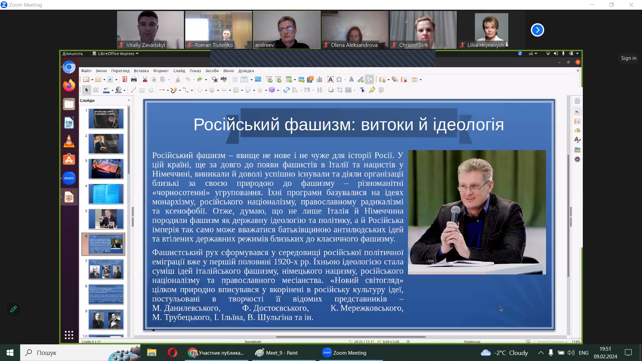Open VLC from the Ubuntu dock
642x361 pixels.
click(69, 141)
